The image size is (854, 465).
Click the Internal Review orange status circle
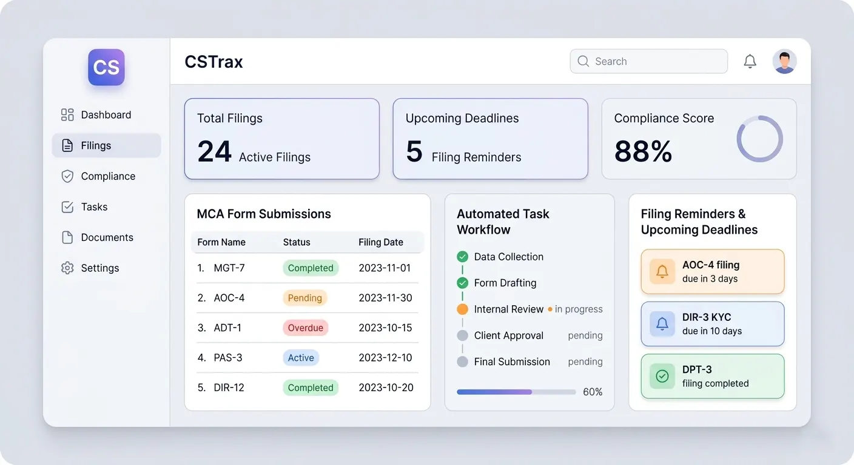(462, 309)
